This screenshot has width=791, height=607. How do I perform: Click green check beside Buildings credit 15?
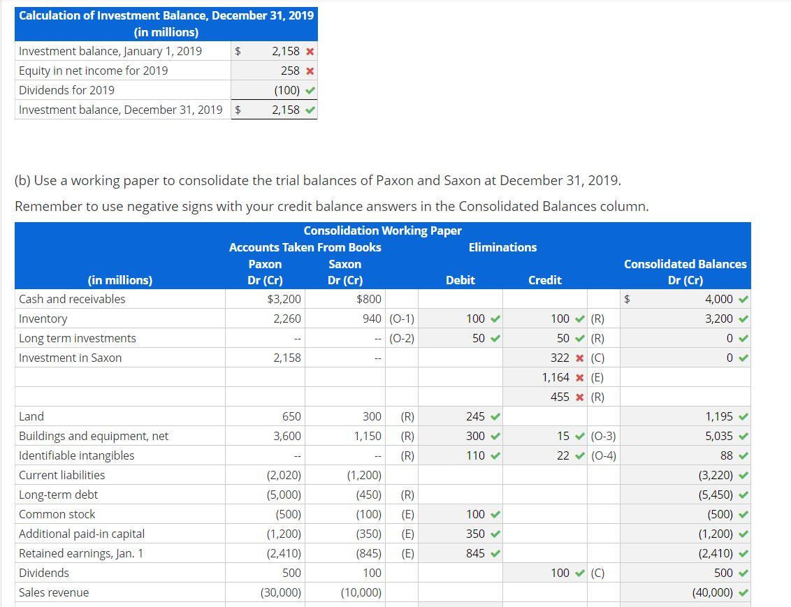point(580,437)
